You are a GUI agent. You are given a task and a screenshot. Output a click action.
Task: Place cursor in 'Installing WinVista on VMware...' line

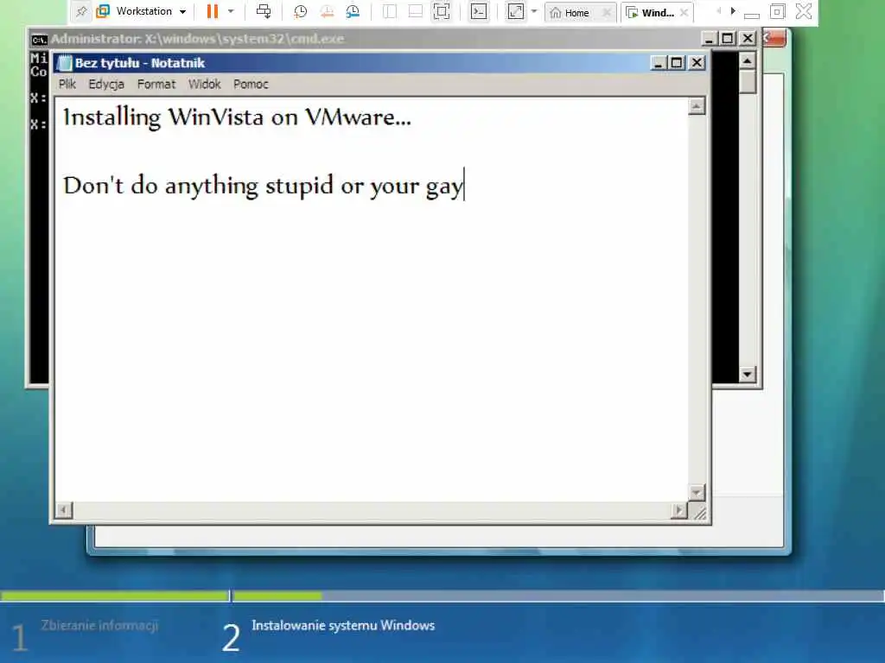[237, 117]
